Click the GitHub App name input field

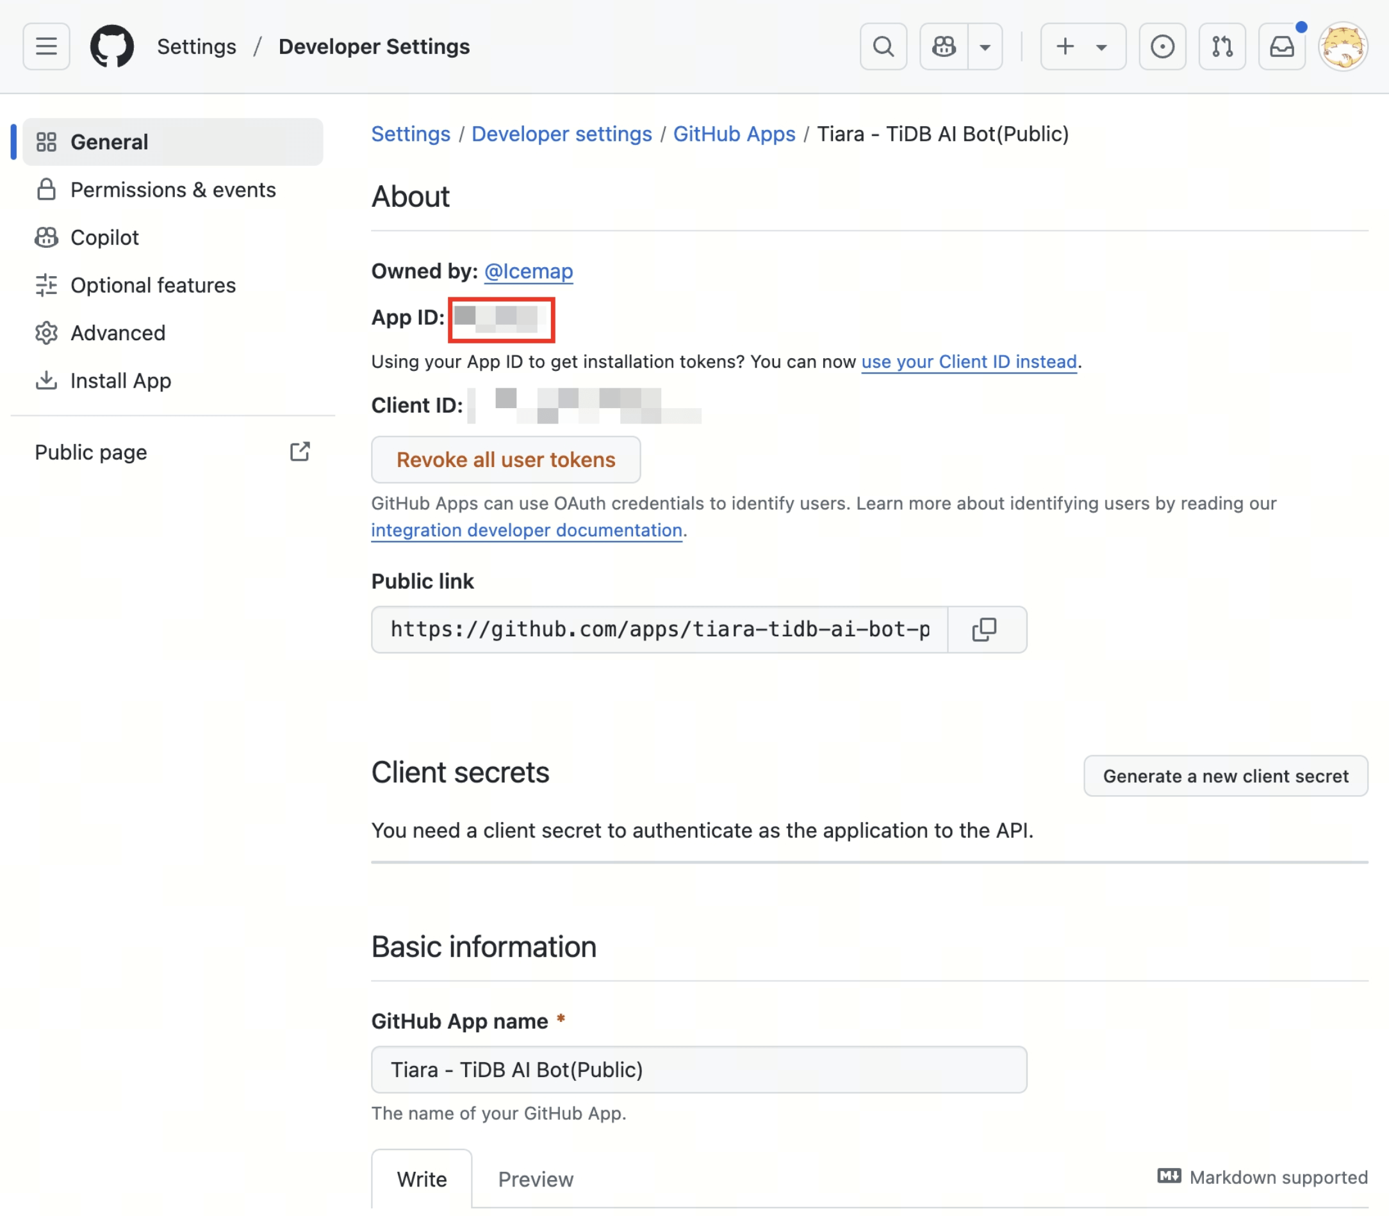pos(699,1069)
